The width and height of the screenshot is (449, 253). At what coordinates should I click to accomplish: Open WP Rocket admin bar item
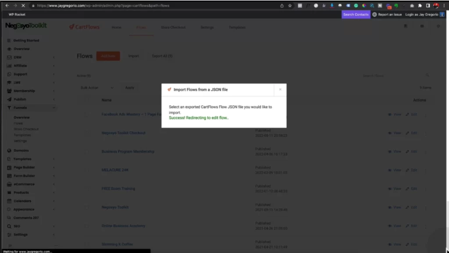tap(17, 14)
